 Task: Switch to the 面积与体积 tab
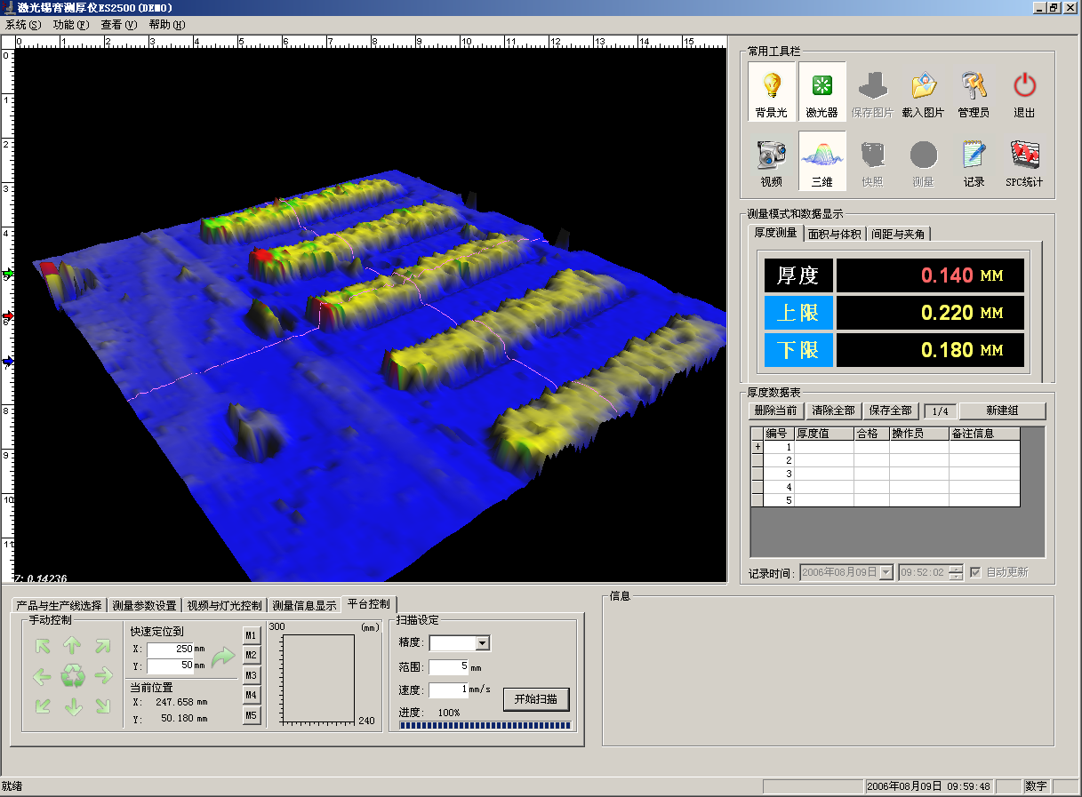pyautogui.click(x=834, y=234)
